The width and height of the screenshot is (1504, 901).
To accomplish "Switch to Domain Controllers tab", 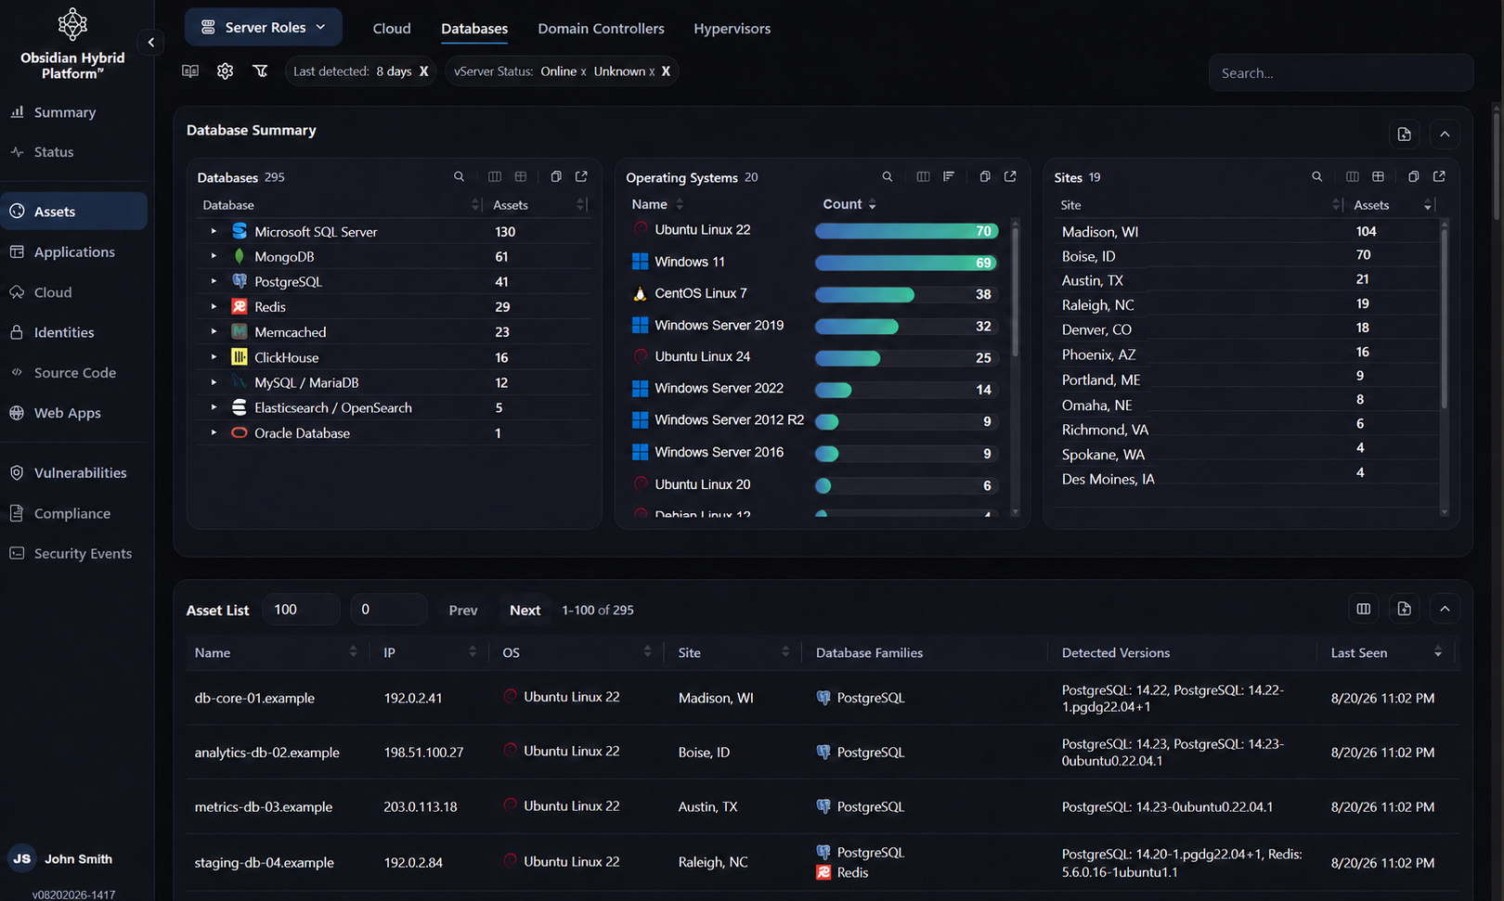I will [x=601, y=29].
